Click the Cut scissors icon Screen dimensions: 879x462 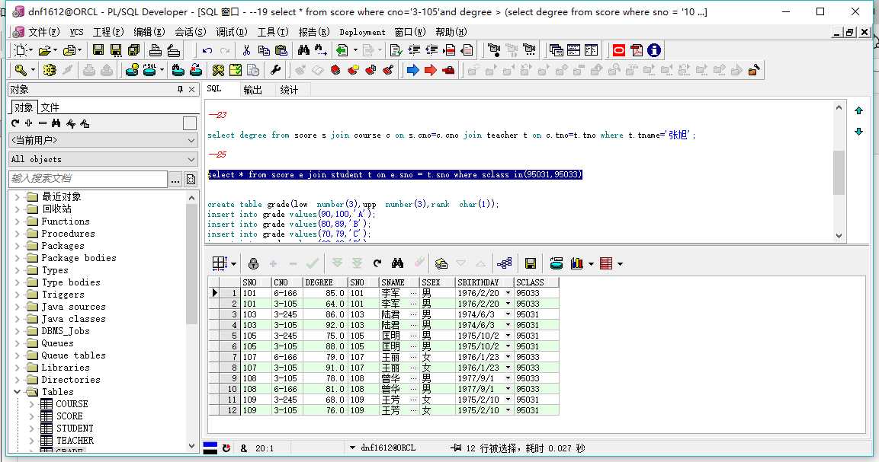click(x=246, y=50)
